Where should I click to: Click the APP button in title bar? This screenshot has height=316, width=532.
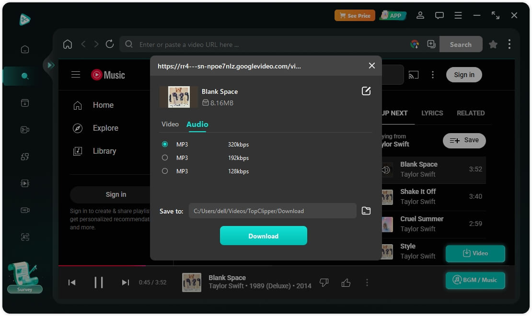[x=392, y=16]
